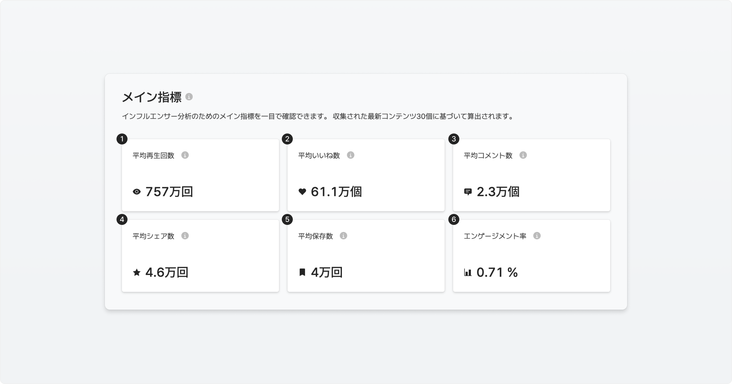This screenshot has width=732, height=384.
Task: Click the bar chart engagement icon
Action: (x=468, y=272)
